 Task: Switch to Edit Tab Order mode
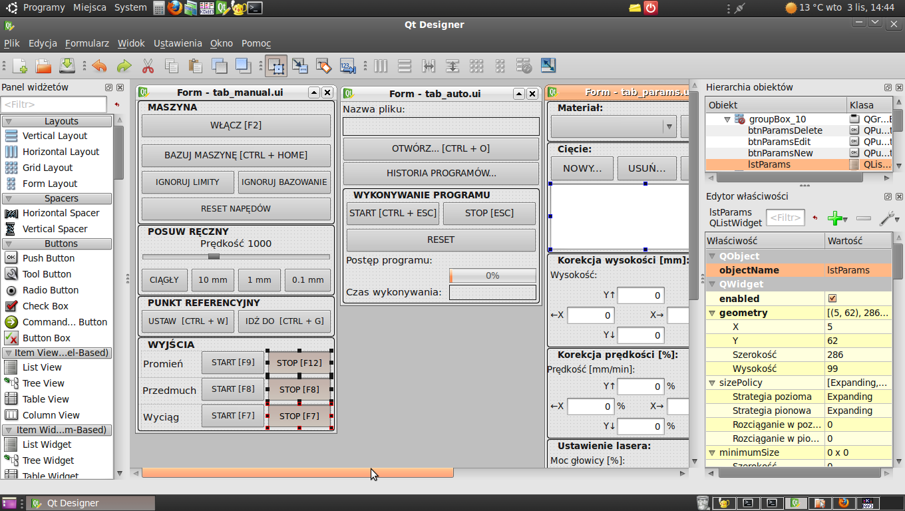tap(348, 66)
